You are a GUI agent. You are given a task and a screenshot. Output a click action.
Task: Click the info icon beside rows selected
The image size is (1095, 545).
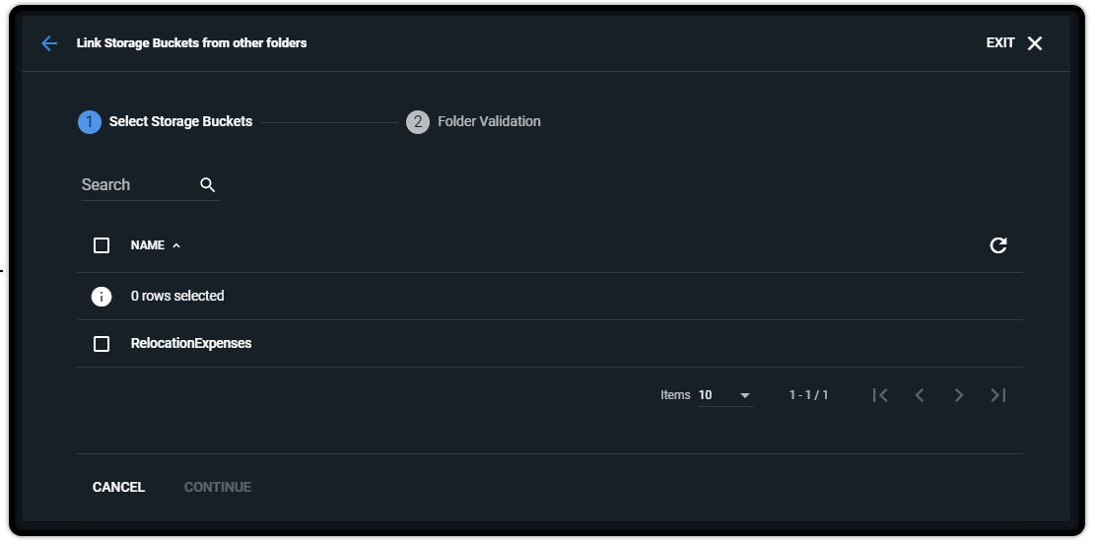pos(102,296)
